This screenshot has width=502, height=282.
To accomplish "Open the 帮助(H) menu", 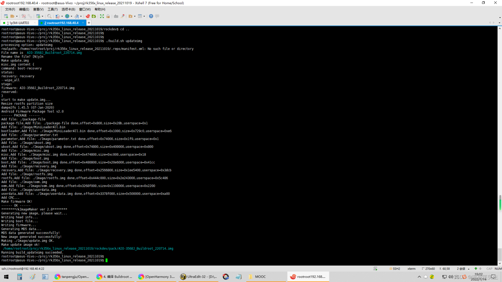I will (100, 9).
